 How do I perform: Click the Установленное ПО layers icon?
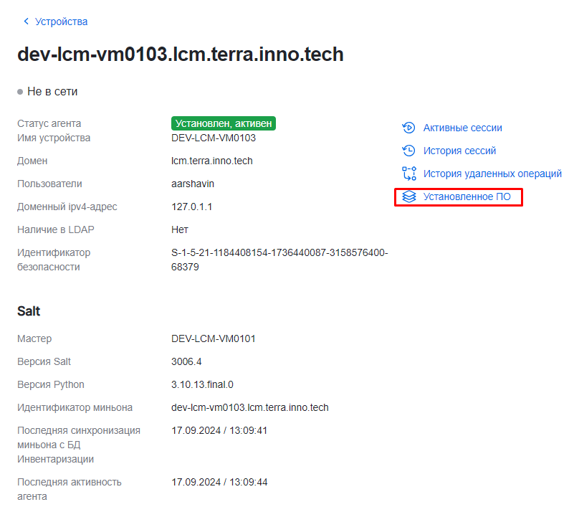coord(408,196)
